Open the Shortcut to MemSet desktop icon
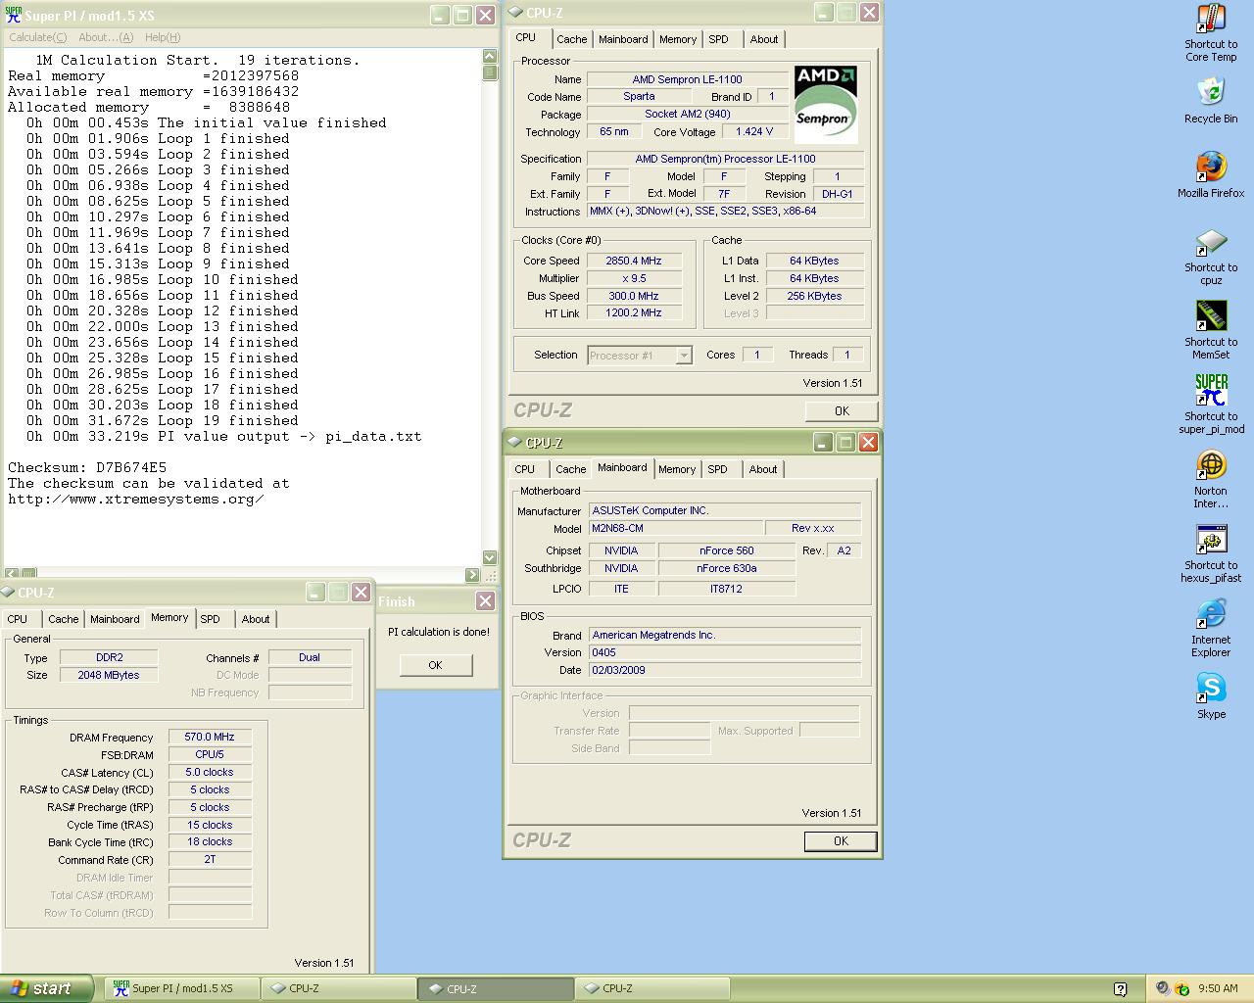This screenshot has width=1254, height=1003. tap(1211, 330)
